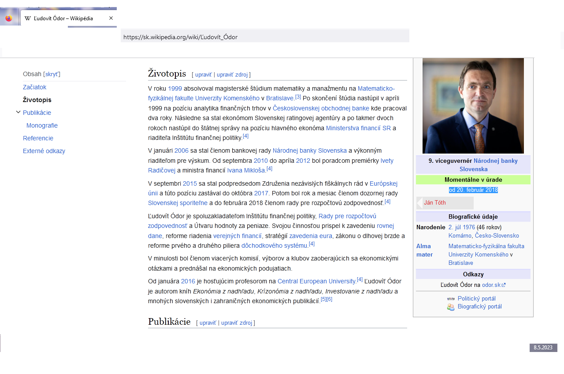Open the Národnej banky Slovenska infobox link
Viewport: 564px width, 374px height.
click(x=489, y=165)
